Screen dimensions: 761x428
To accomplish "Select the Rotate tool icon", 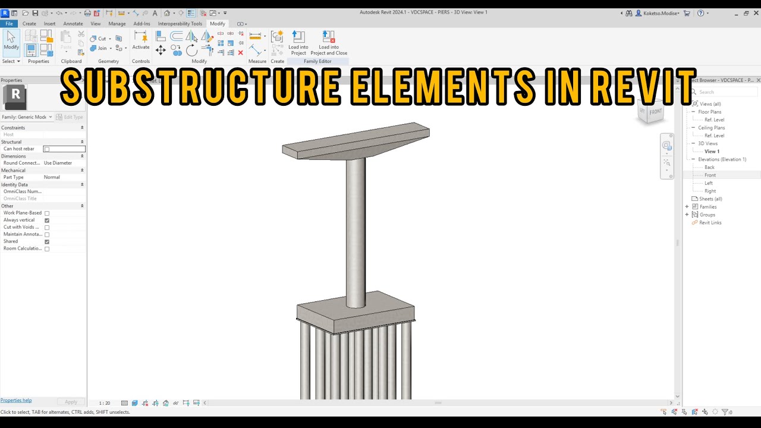I will [191, 51].
